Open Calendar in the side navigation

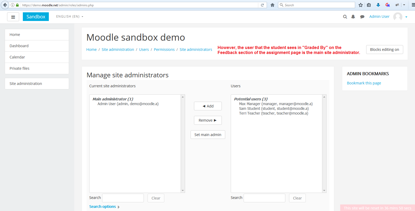pos(37,57)
